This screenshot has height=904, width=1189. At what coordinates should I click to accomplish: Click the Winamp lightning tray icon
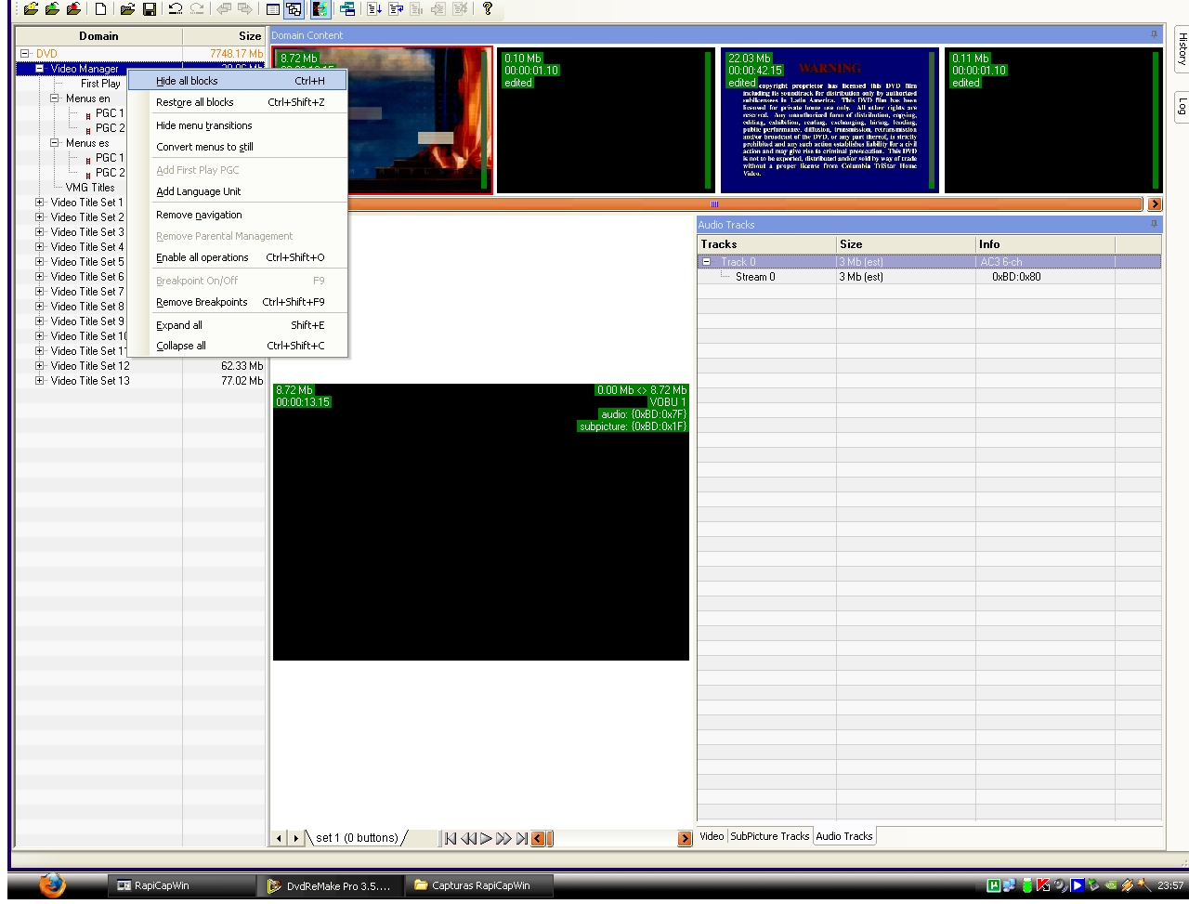1128,885
